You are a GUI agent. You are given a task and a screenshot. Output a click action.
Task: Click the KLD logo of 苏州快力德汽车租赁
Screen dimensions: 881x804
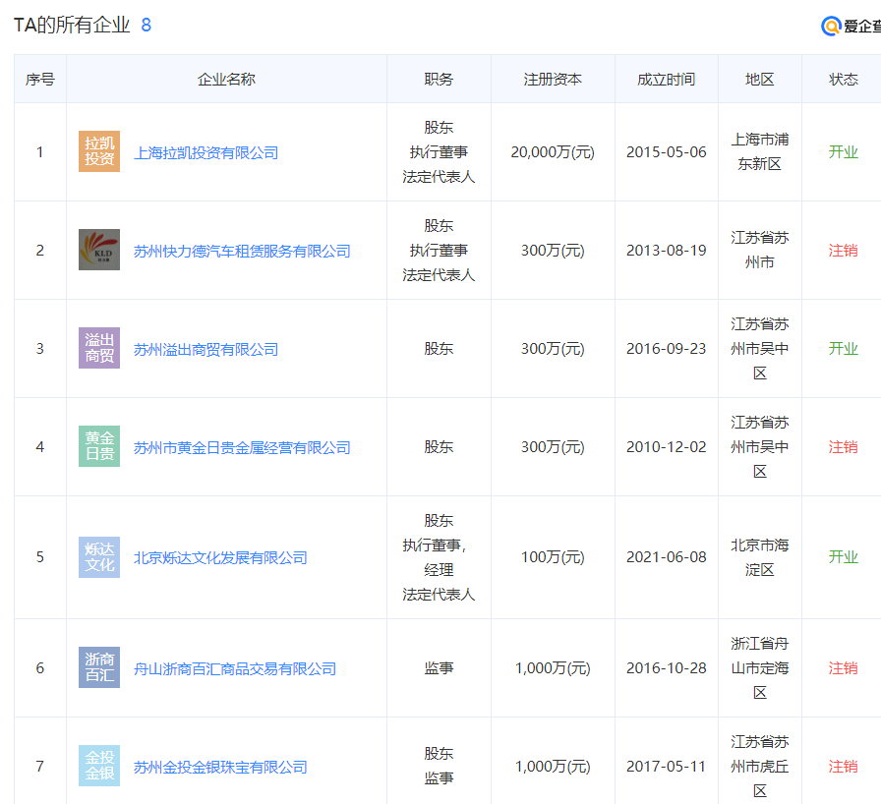point(99,250)
